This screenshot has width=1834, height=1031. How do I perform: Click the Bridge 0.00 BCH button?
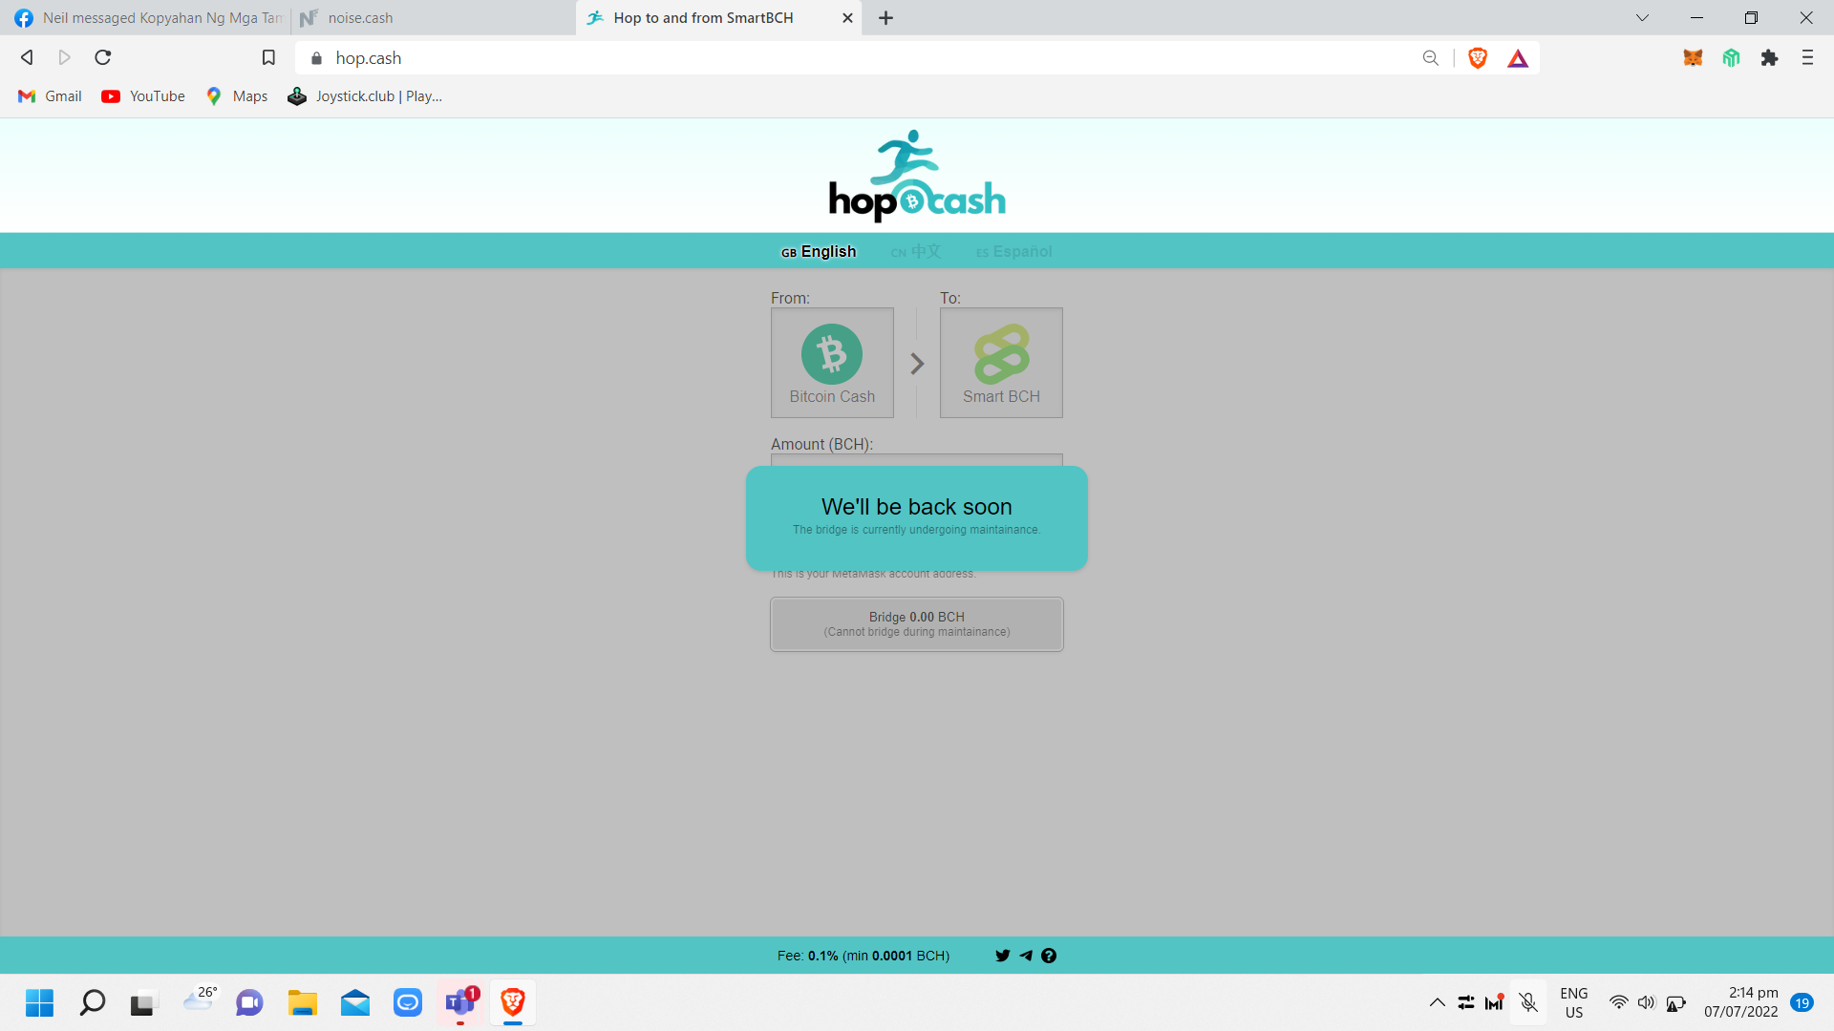917,624
